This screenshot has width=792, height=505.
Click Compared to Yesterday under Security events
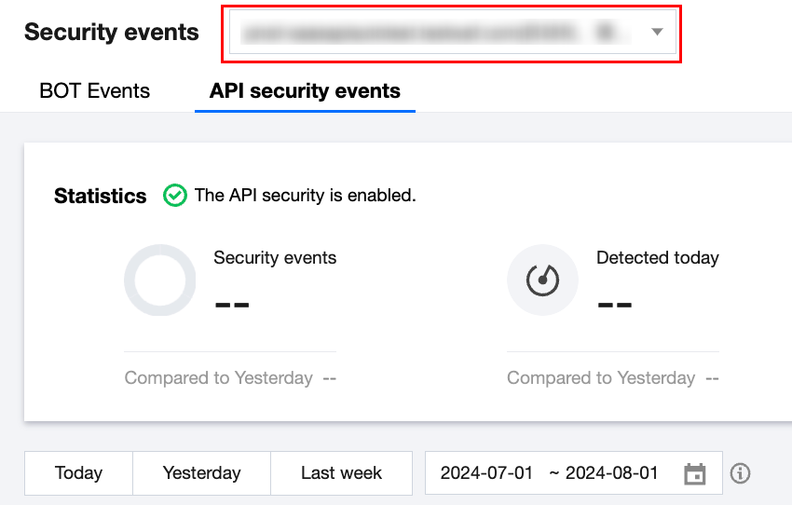point(219,378)
